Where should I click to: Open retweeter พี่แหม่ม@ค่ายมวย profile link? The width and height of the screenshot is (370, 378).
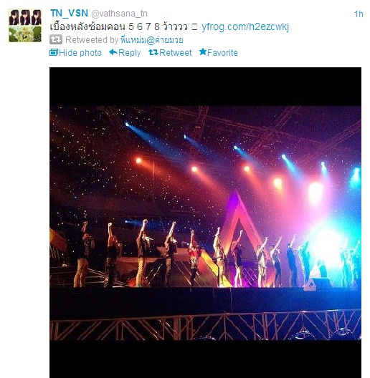pyautogui.click(x=152, y=40)
